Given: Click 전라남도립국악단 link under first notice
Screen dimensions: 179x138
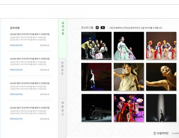Looking at the screenshot, I should pyautogui.click(x=16, y=45).
